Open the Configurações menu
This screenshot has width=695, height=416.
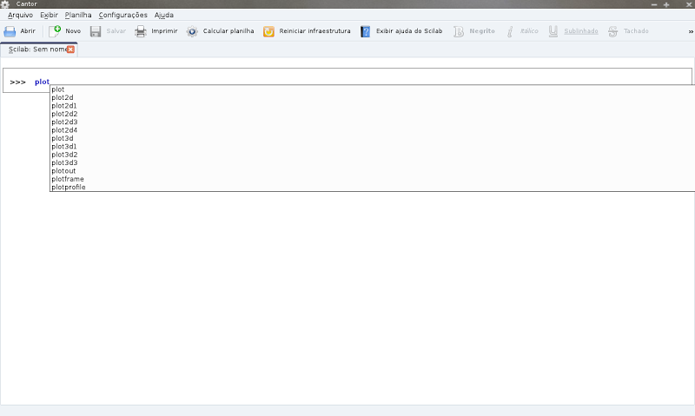[122, 15]
